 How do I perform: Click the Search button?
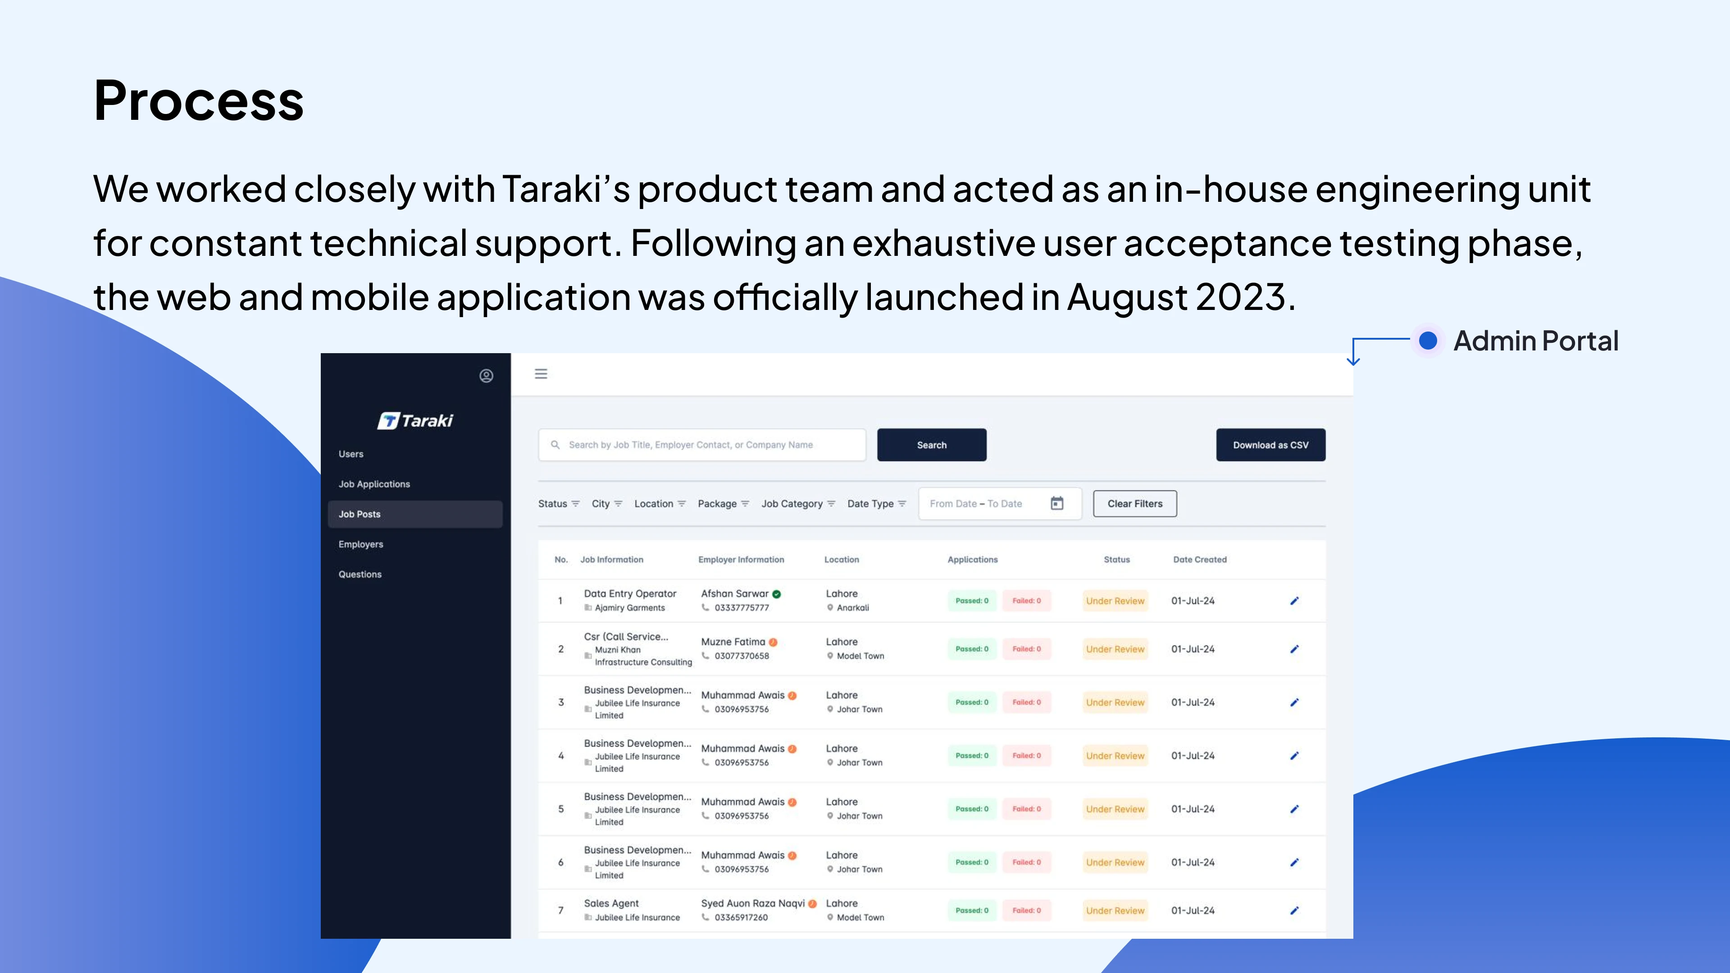click(x=932, y=445)
